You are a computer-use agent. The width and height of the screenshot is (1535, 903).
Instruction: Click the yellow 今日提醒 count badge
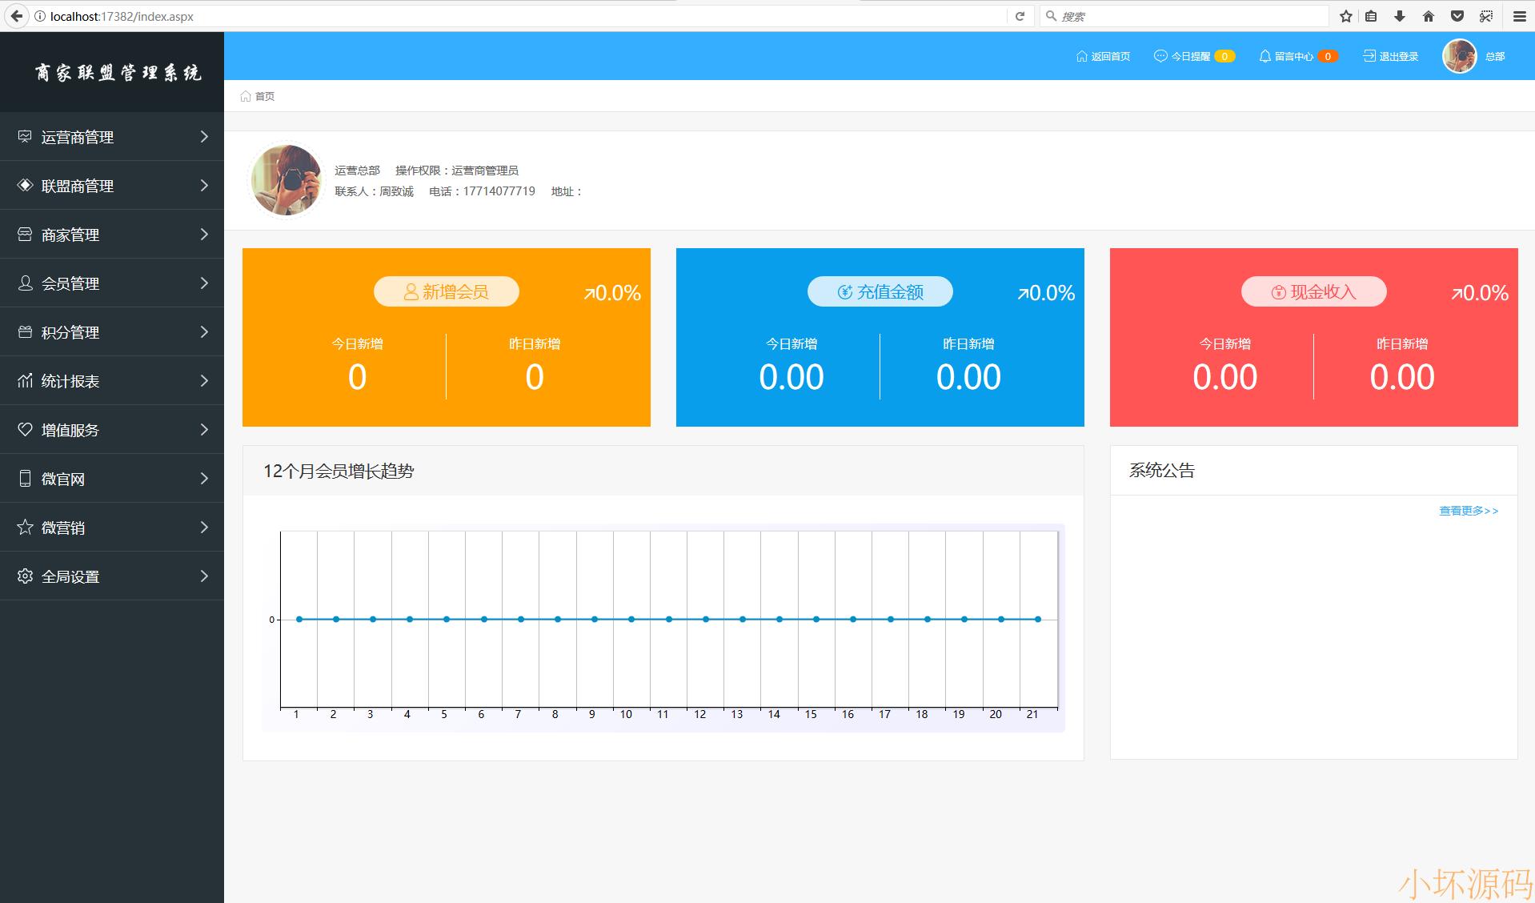tap(1224, 56)
